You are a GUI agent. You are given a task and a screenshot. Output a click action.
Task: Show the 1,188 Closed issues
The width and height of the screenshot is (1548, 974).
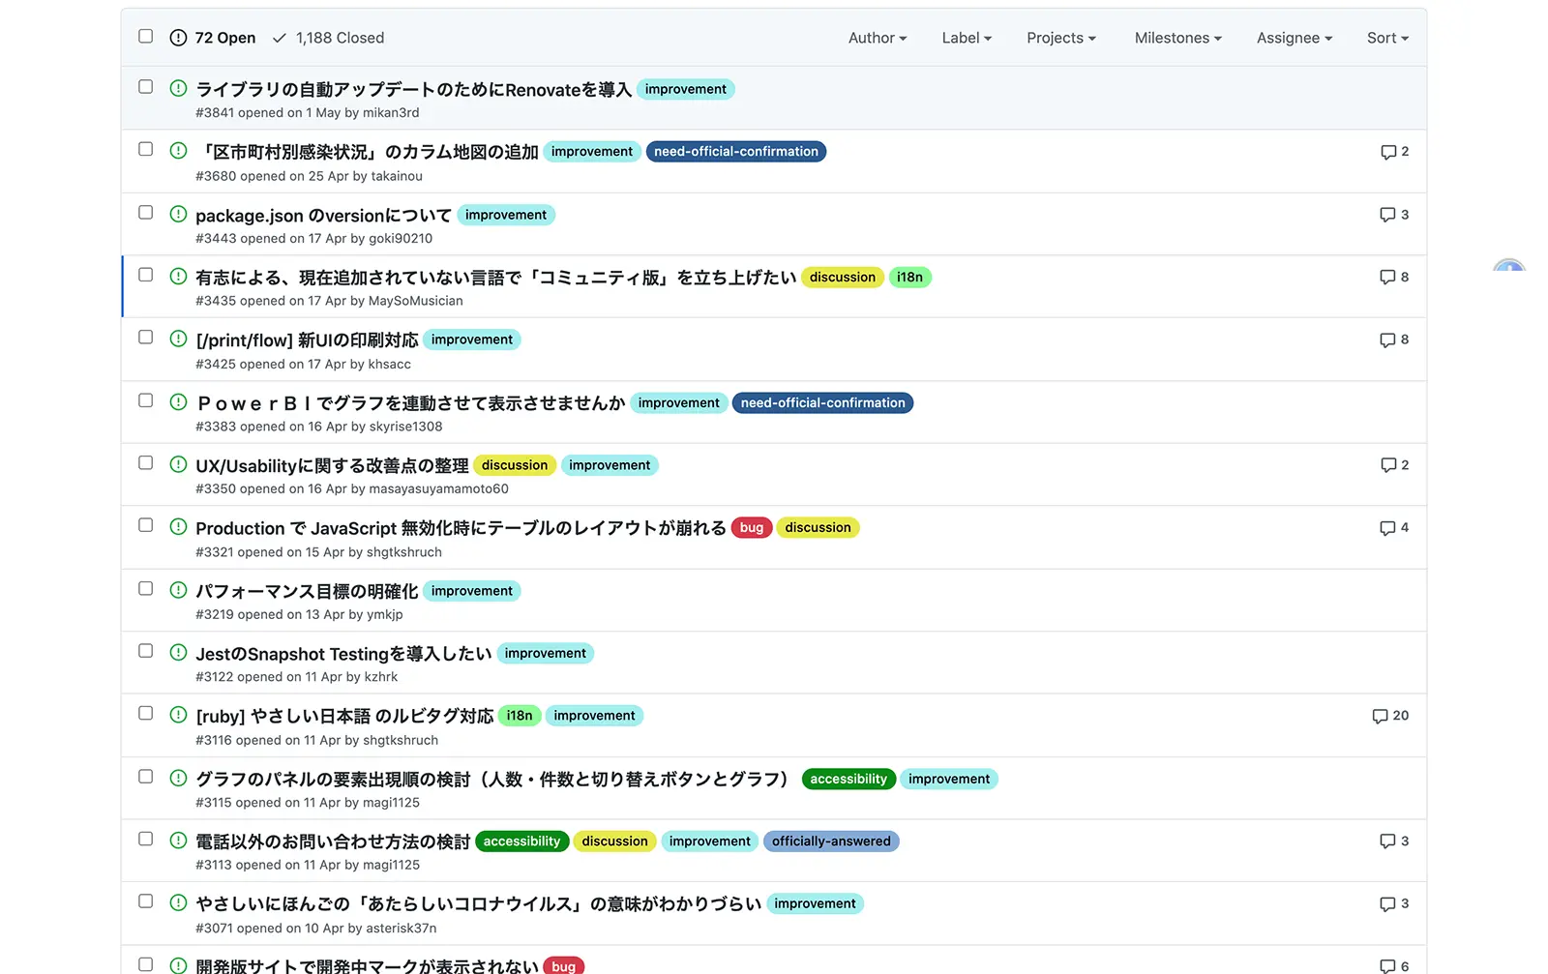click(328, 38)
